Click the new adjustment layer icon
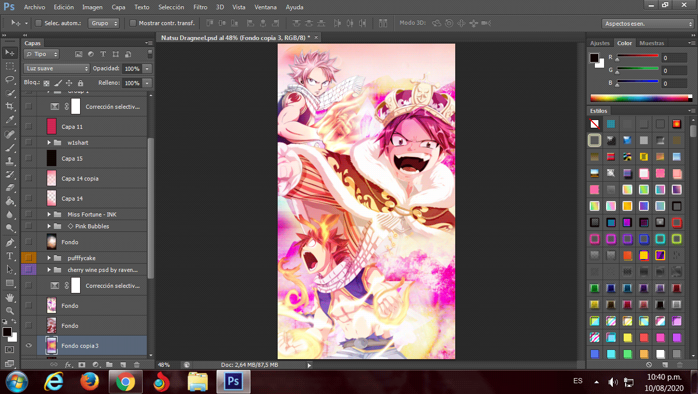Screen dimensions: 698x394 point(95,365)
